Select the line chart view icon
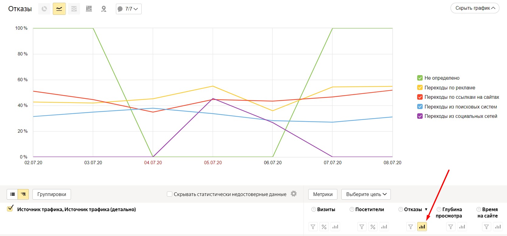Screen dimensions: 507x236 59,9
